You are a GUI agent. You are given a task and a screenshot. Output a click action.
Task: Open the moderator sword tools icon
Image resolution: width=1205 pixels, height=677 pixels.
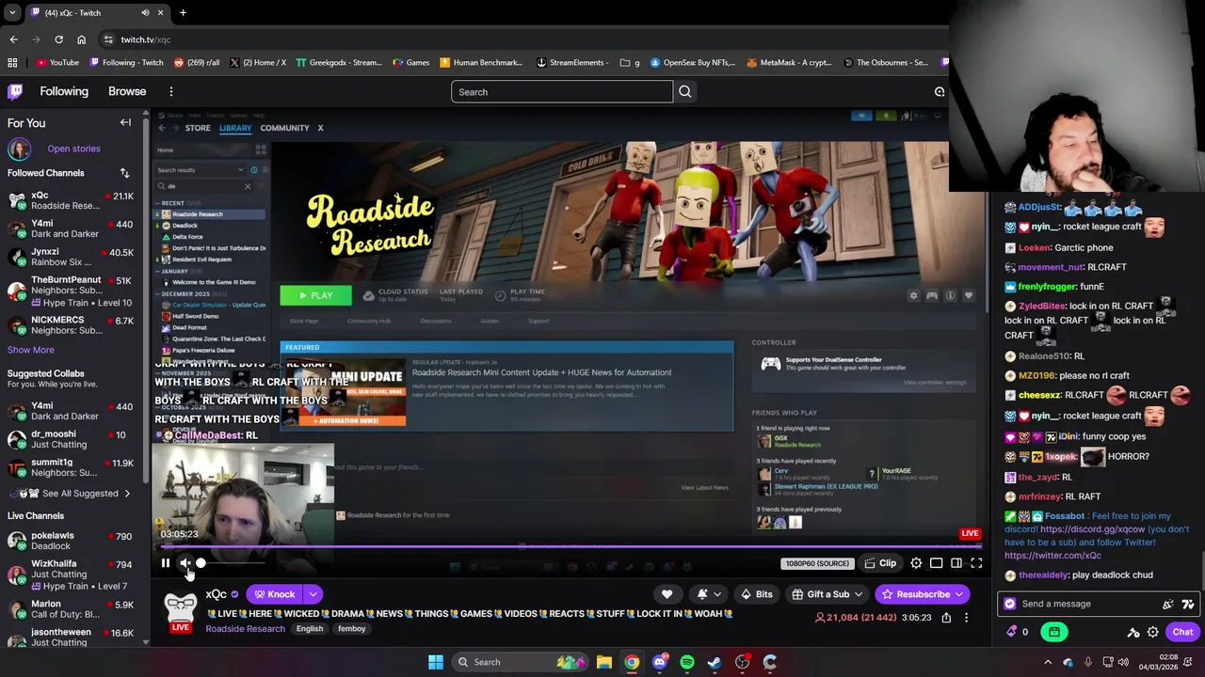coord(1133,632)
